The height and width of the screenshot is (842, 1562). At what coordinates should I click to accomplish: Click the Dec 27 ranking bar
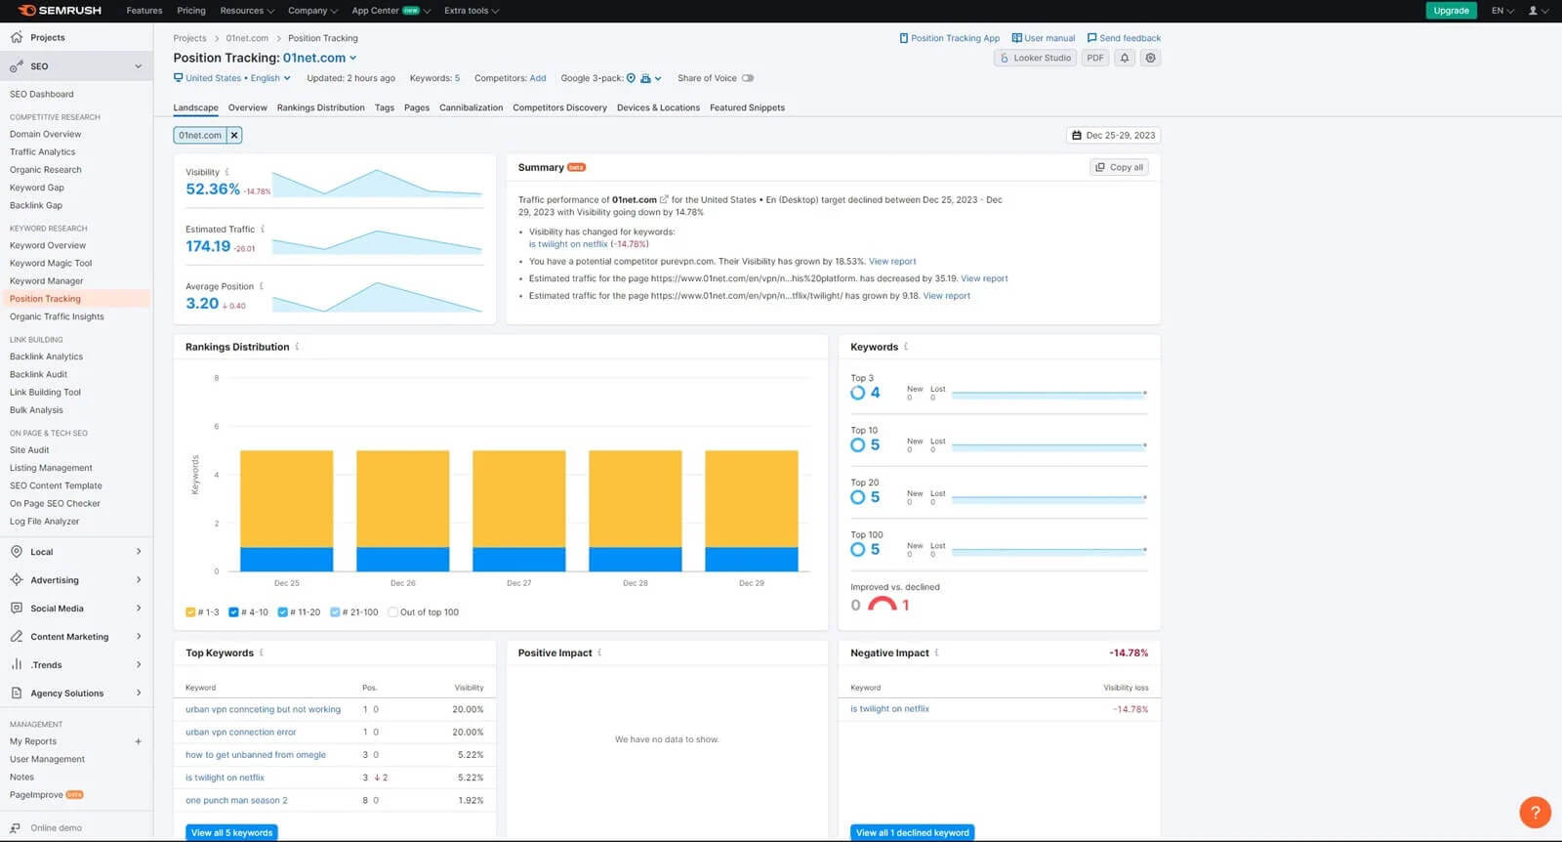click(x=519, y=511)
